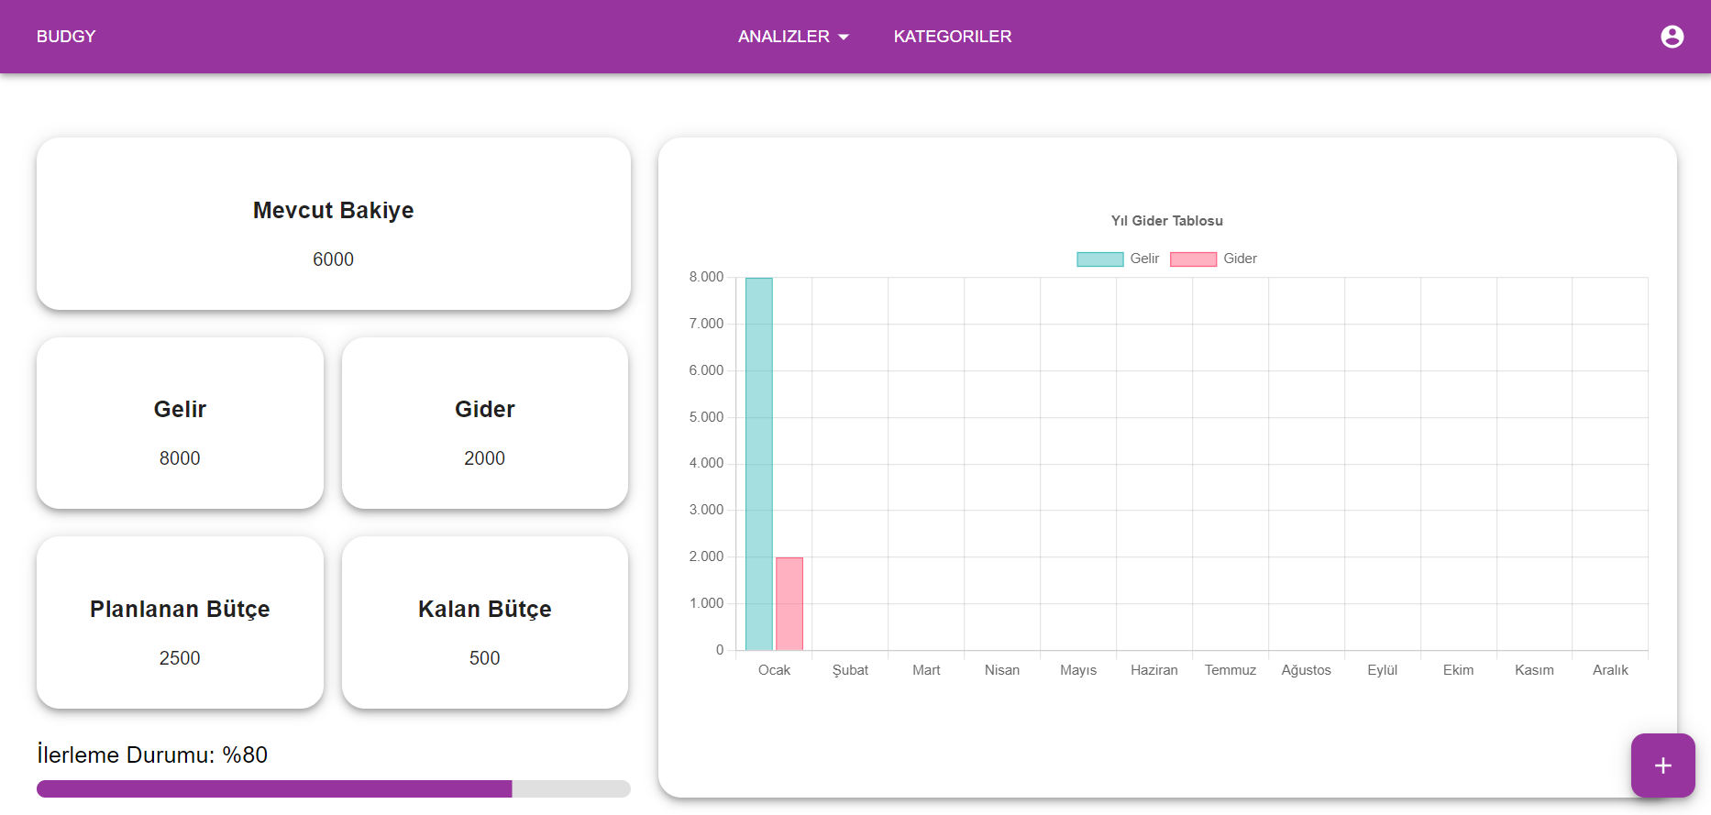Click the 2500 planned budget value
This screenshot has height=815, width=1711.
click(x=180, y=658)
